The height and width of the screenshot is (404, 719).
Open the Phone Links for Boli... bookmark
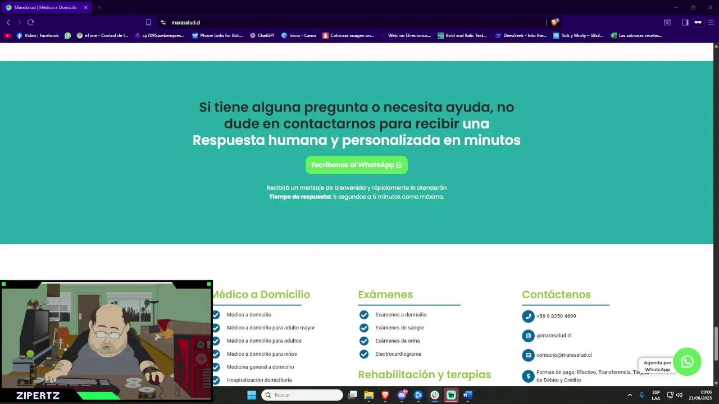(x=217, y=35)
